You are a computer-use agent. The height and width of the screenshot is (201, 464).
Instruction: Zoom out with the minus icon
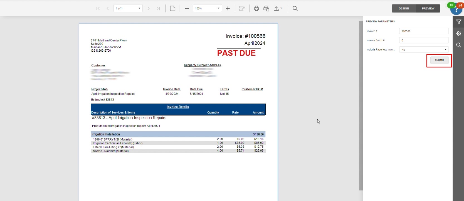pyautogui.click(x=187, y=9)
